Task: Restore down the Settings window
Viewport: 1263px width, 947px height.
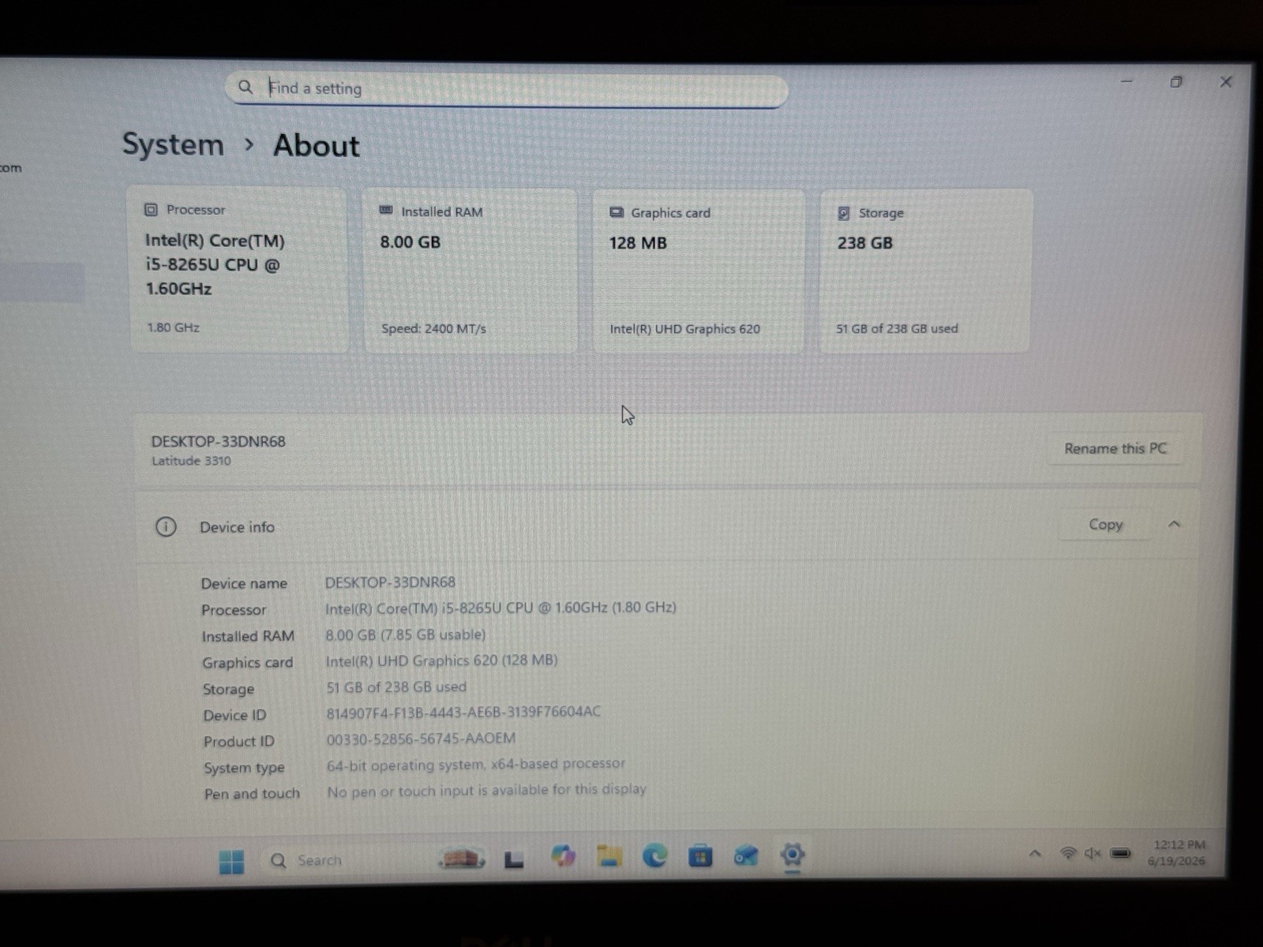Action: (x=1176, y=81)
